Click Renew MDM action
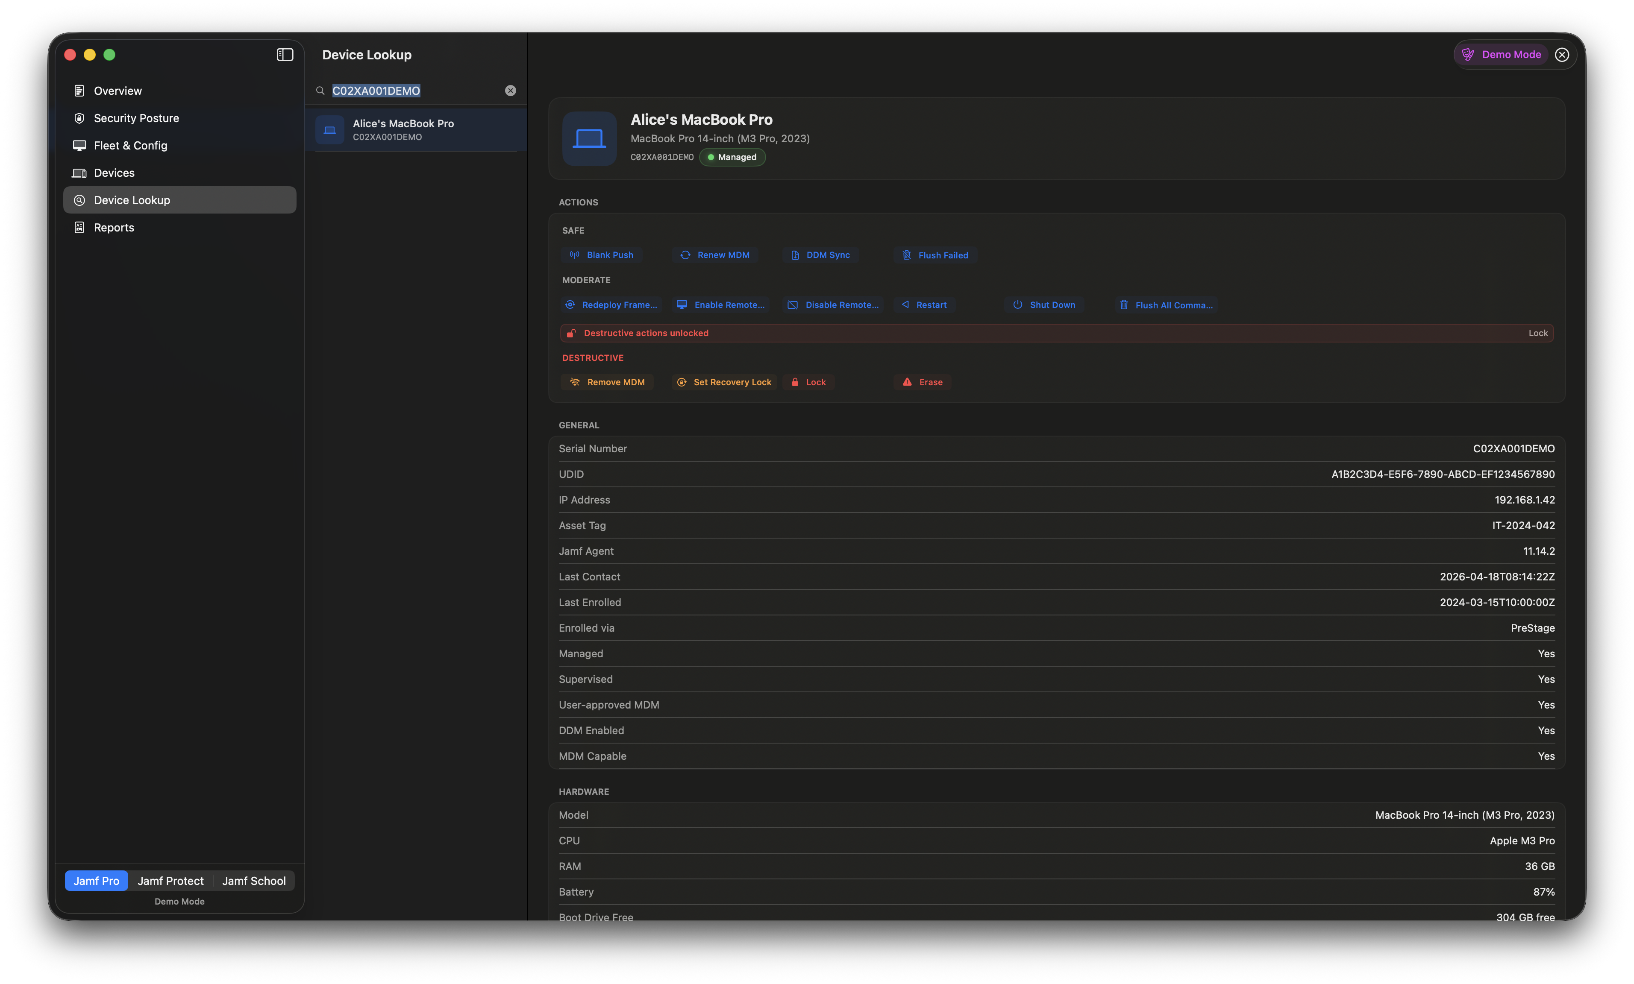 click(716, 255)
